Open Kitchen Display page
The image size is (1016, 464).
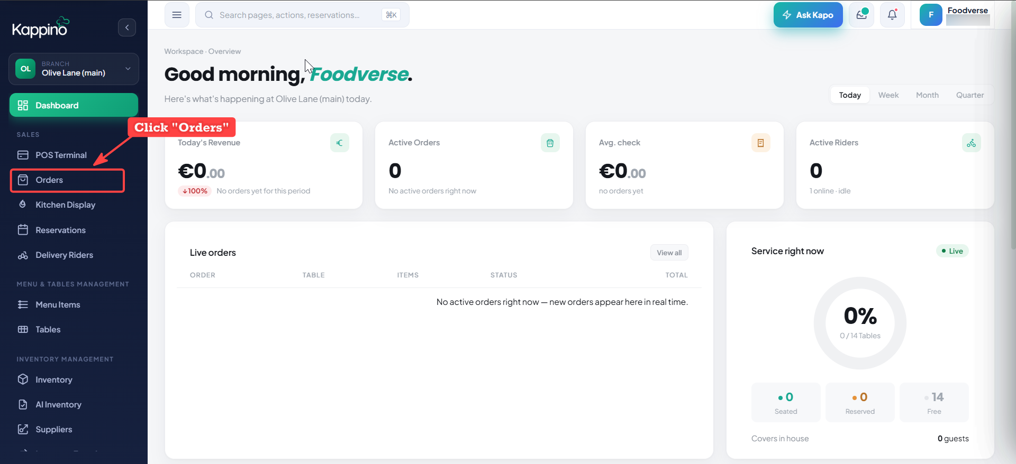pos(74,205)
